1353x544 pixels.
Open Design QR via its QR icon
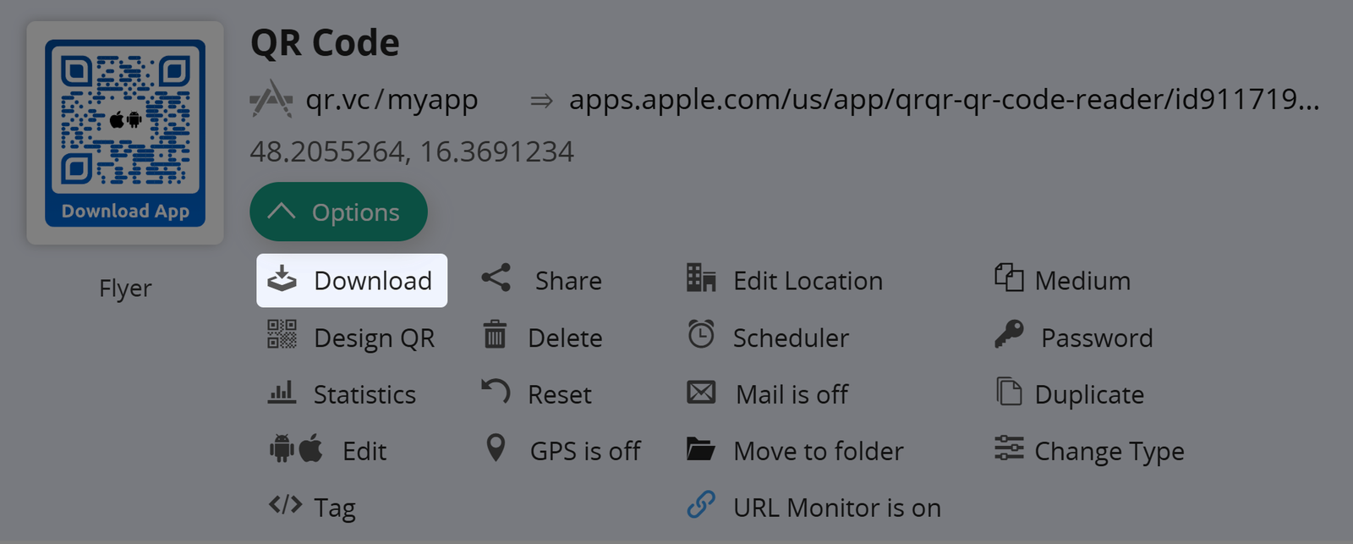click(282, 335)
